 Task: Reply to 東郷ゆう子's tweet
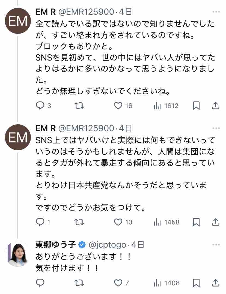pos(40,283)
